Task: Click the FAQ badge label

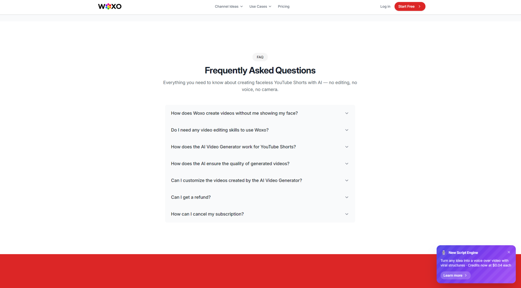Action: (x=260, y=57)
